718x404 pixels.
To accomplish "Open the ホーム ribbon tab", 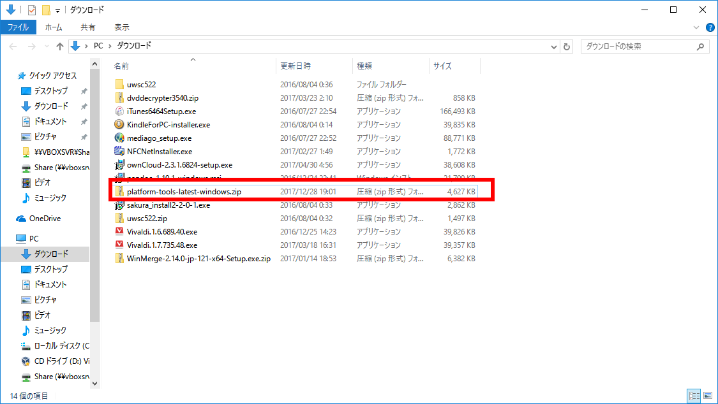I will pyautogui.click(x=54, y=27).
